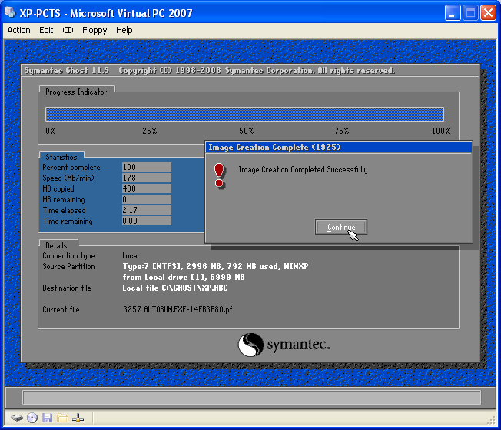Click the MB remaining value 0
This screenshot has width=501, height=430.
tap(147, 199)
